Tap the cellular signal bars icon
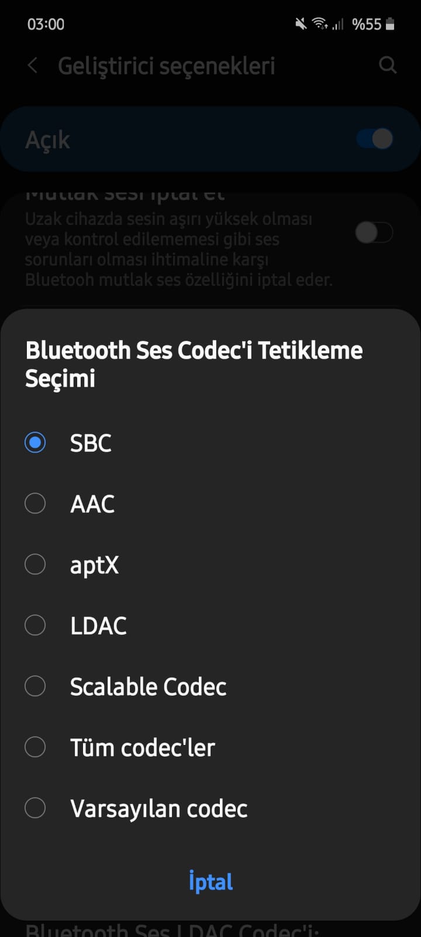The width and height of the screenshot is (421, 937). (x=338, y=24)
